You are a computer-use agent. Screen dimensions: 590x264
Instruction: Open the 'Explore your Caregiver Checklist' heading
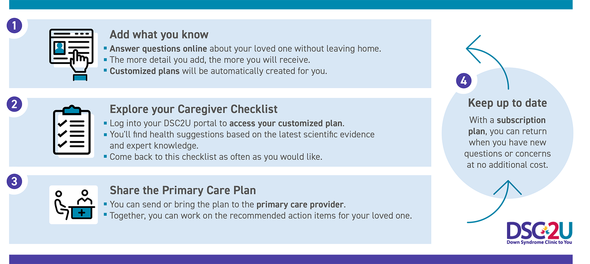click(x=194, y=109)
